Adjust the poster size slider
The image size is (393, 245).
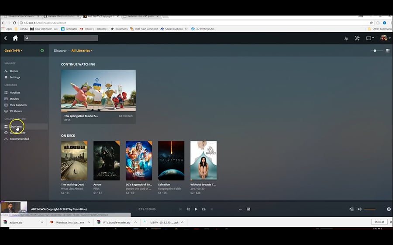pos(376,51)
